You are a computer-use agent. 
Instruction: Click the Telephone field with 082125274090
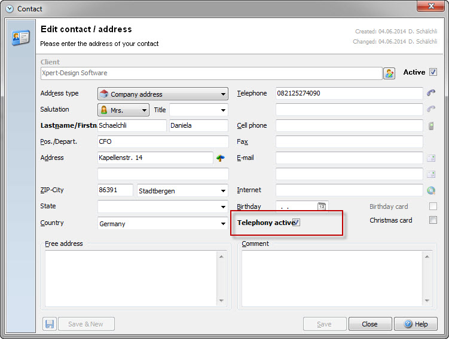coord(349,93)
